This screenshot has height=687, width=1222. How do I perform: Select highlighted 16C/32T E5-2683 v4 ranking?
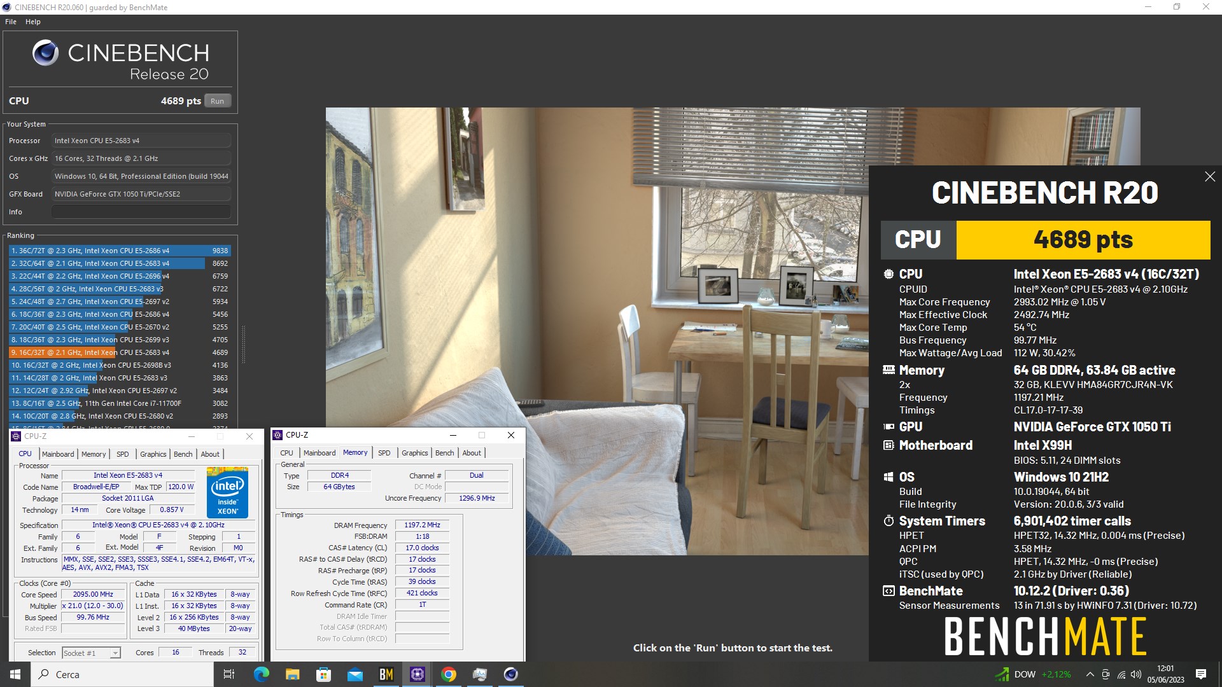[x=120, y=352]
